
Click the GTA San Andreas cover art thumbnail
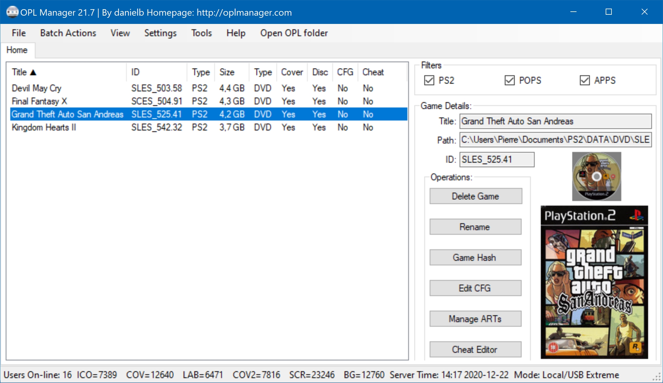[x=594, y=282]
